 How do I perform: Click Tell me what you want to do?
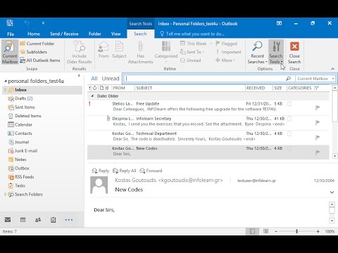pos(192,34)
